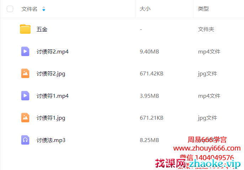Open the file named 讨债符2.mp4

(53, 52)
